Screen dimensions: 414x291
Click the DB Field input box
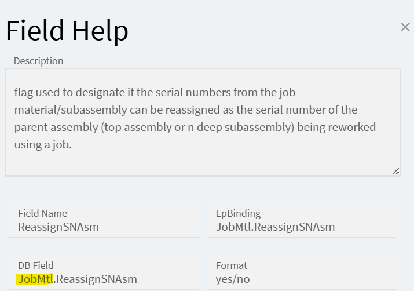104,272
